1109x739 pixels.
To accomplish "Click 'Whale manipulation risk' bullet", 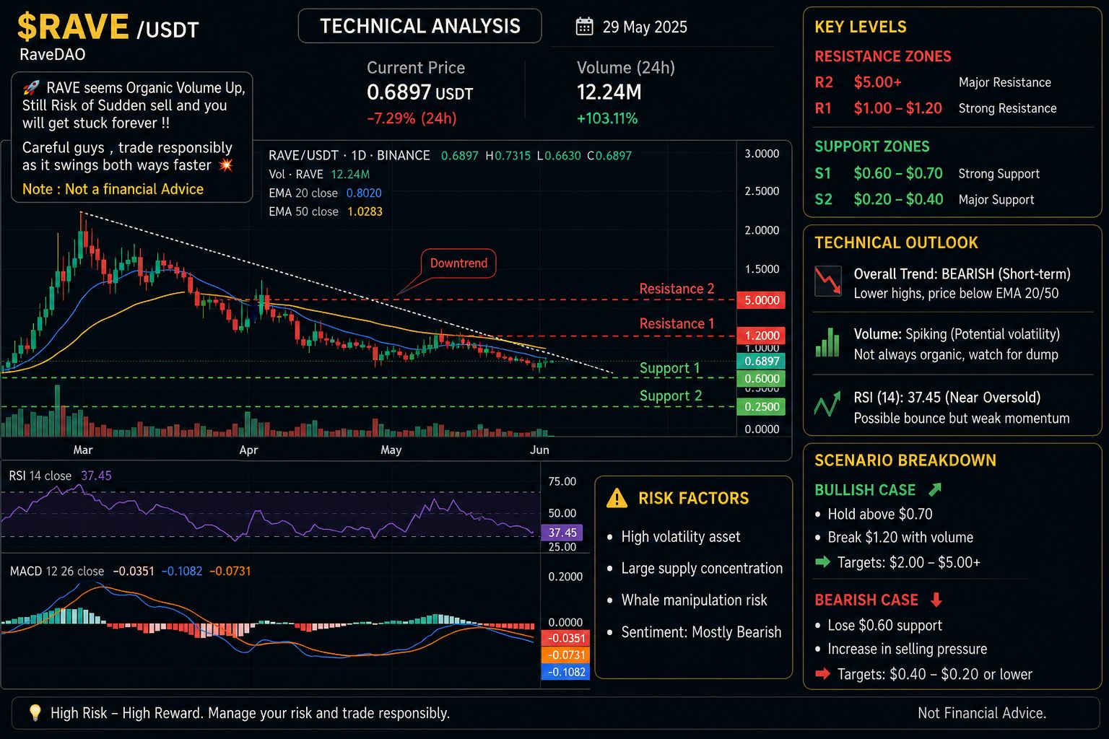I will 694,600.
